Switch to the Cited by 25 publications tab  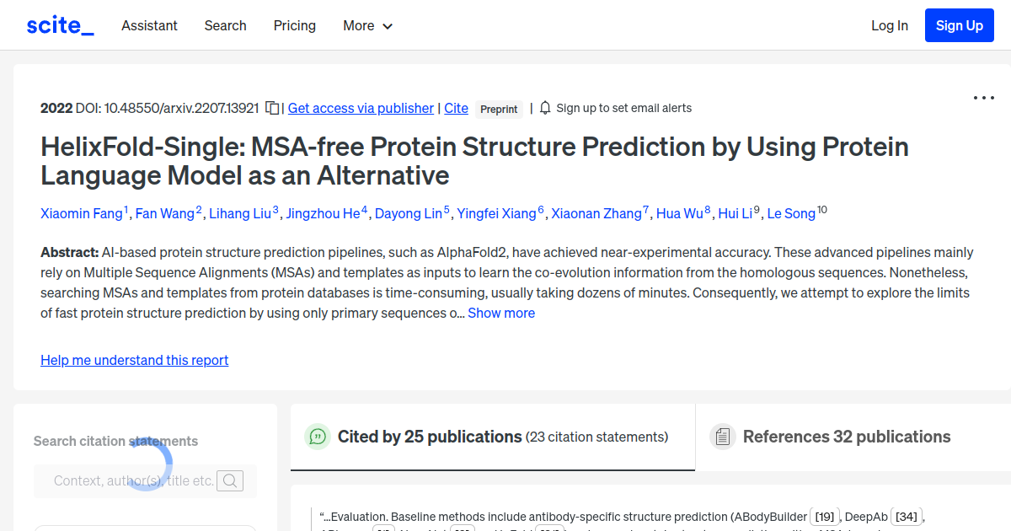click(430, 437)
